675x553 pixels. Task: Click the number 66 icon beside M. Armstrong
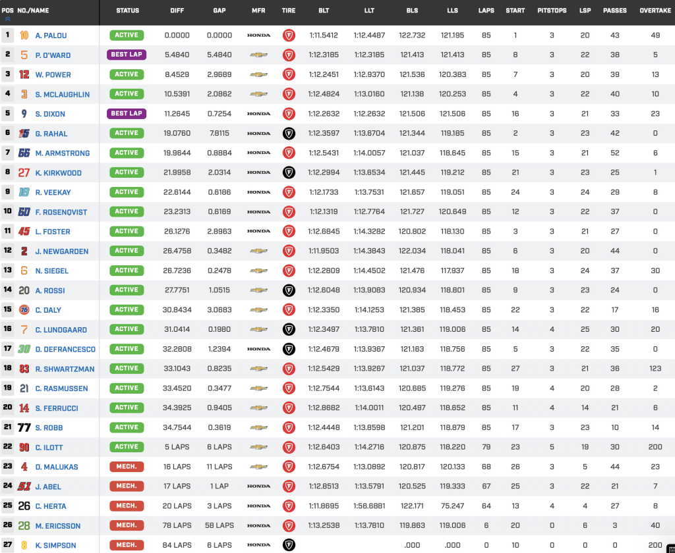tap(24, 153)
